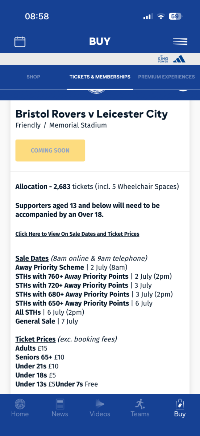Tap the Adidas logo

tap(179, 59)
